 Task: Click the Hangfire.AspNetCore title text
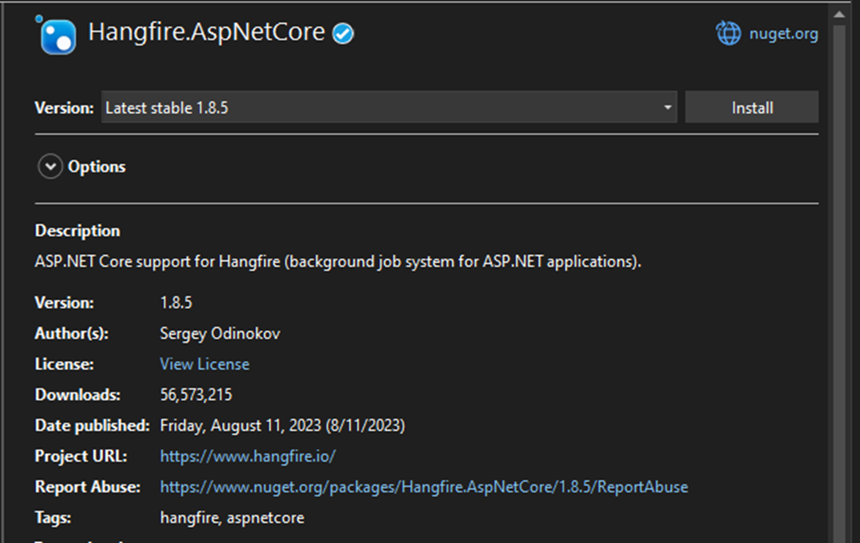pos(207,32)
